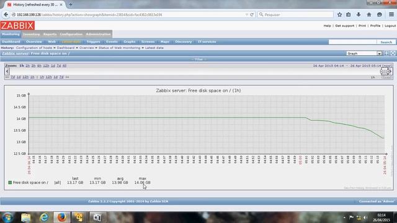The image size is (397, 223).
Task: Click the Action Center flag icon
Action: click(x=351, y=217)
